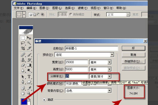The width and height of the screenshot is (158, 105).
Task: Select the Zoom tool
Action: 29,93
